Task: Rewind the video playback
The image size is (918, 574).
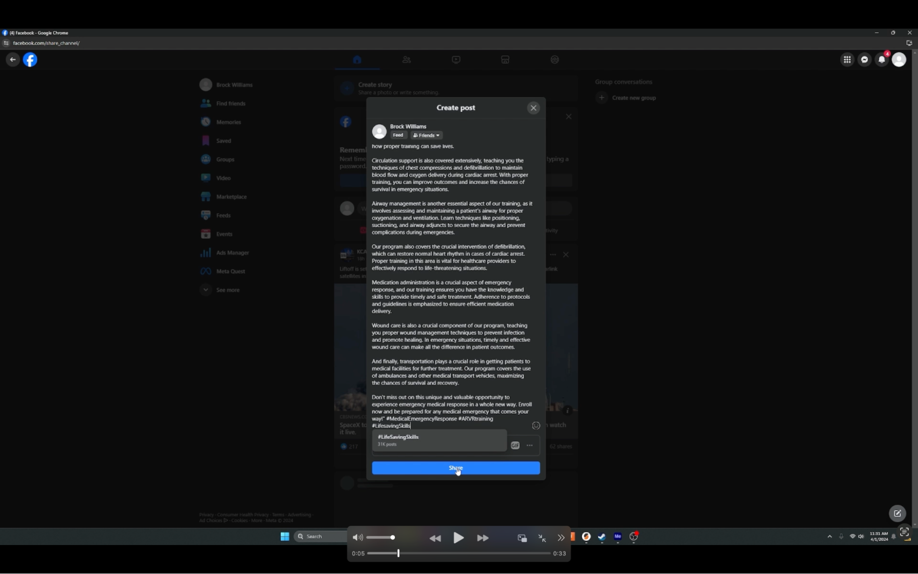Action: click(435, 538)
